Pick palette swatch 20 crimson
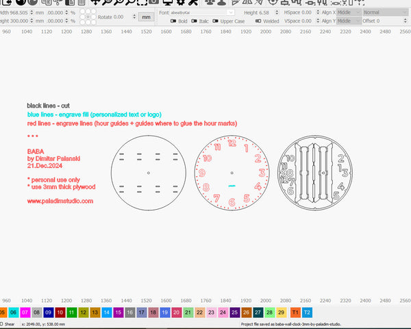The image size is (411, 329). tap(177, 313)
